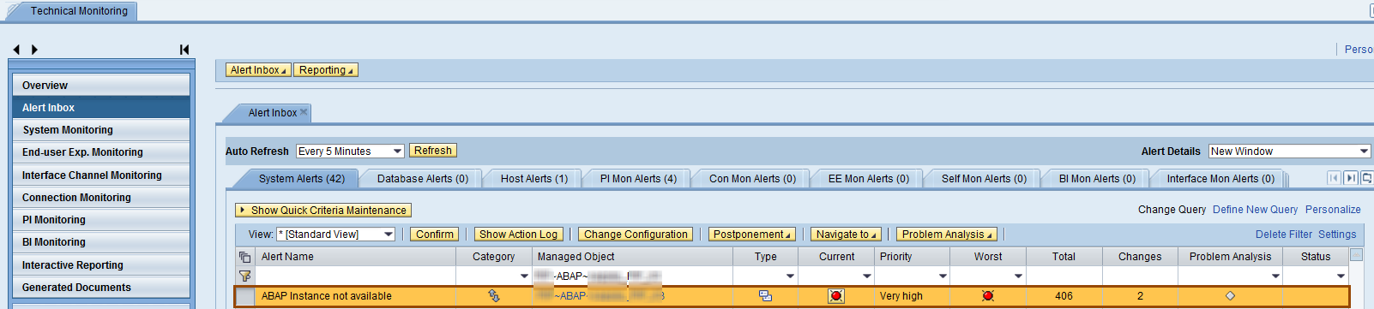
Task: Switch to Con Mon Alerts (0) tab
Action: 752,179
